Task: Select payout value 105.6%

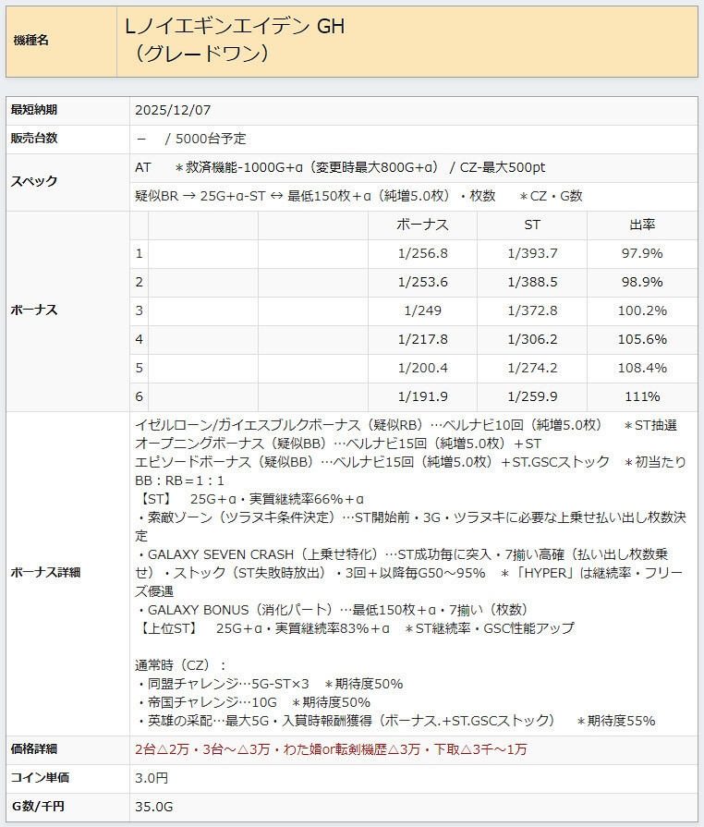Action: click(642, 339)
